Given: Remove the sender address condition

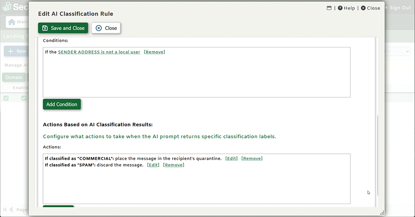Looking at the screenshot, I should [154, 52].
